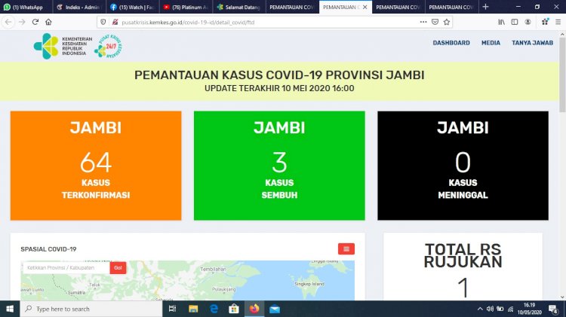Show hidden system tray icons
This screenshot has height=317, width=566.
[480, 309]
